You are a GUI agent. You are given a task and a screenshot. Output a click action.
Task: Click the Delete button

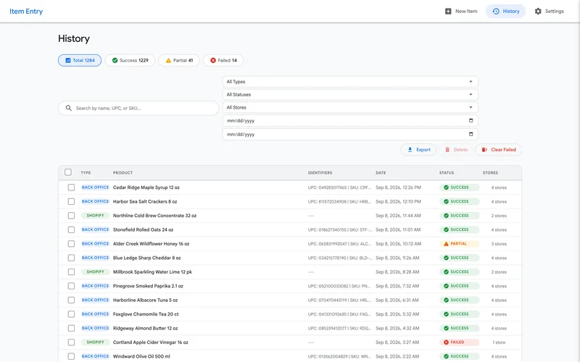click(456, 150)
